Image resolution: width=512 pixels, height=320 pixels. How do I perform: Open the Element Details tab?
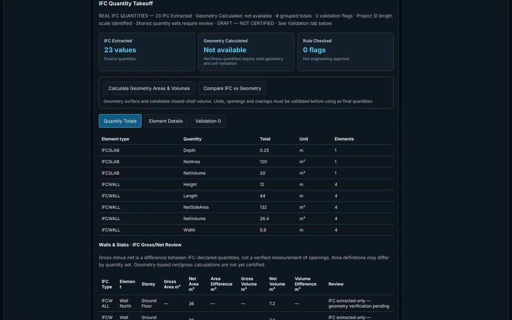(166, 121)
